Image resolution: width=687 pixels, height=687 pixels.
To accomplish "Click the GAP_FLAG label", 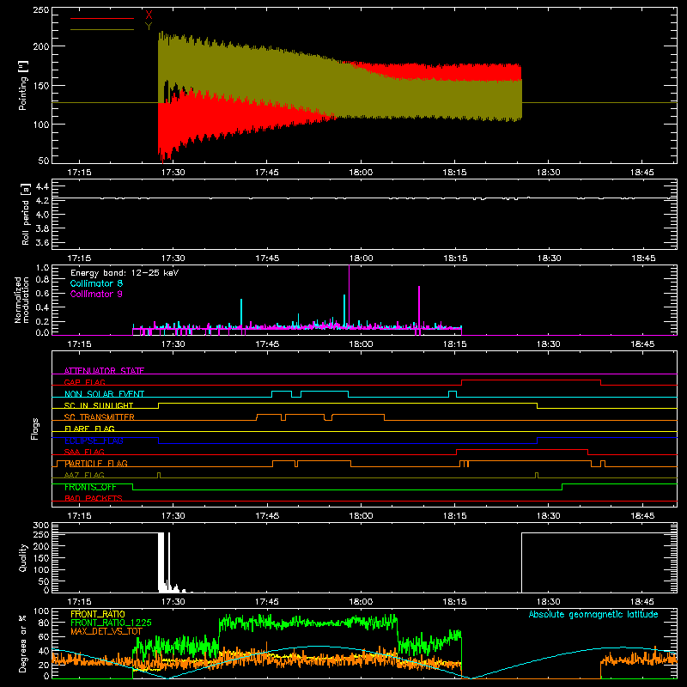I will (84, 382).
